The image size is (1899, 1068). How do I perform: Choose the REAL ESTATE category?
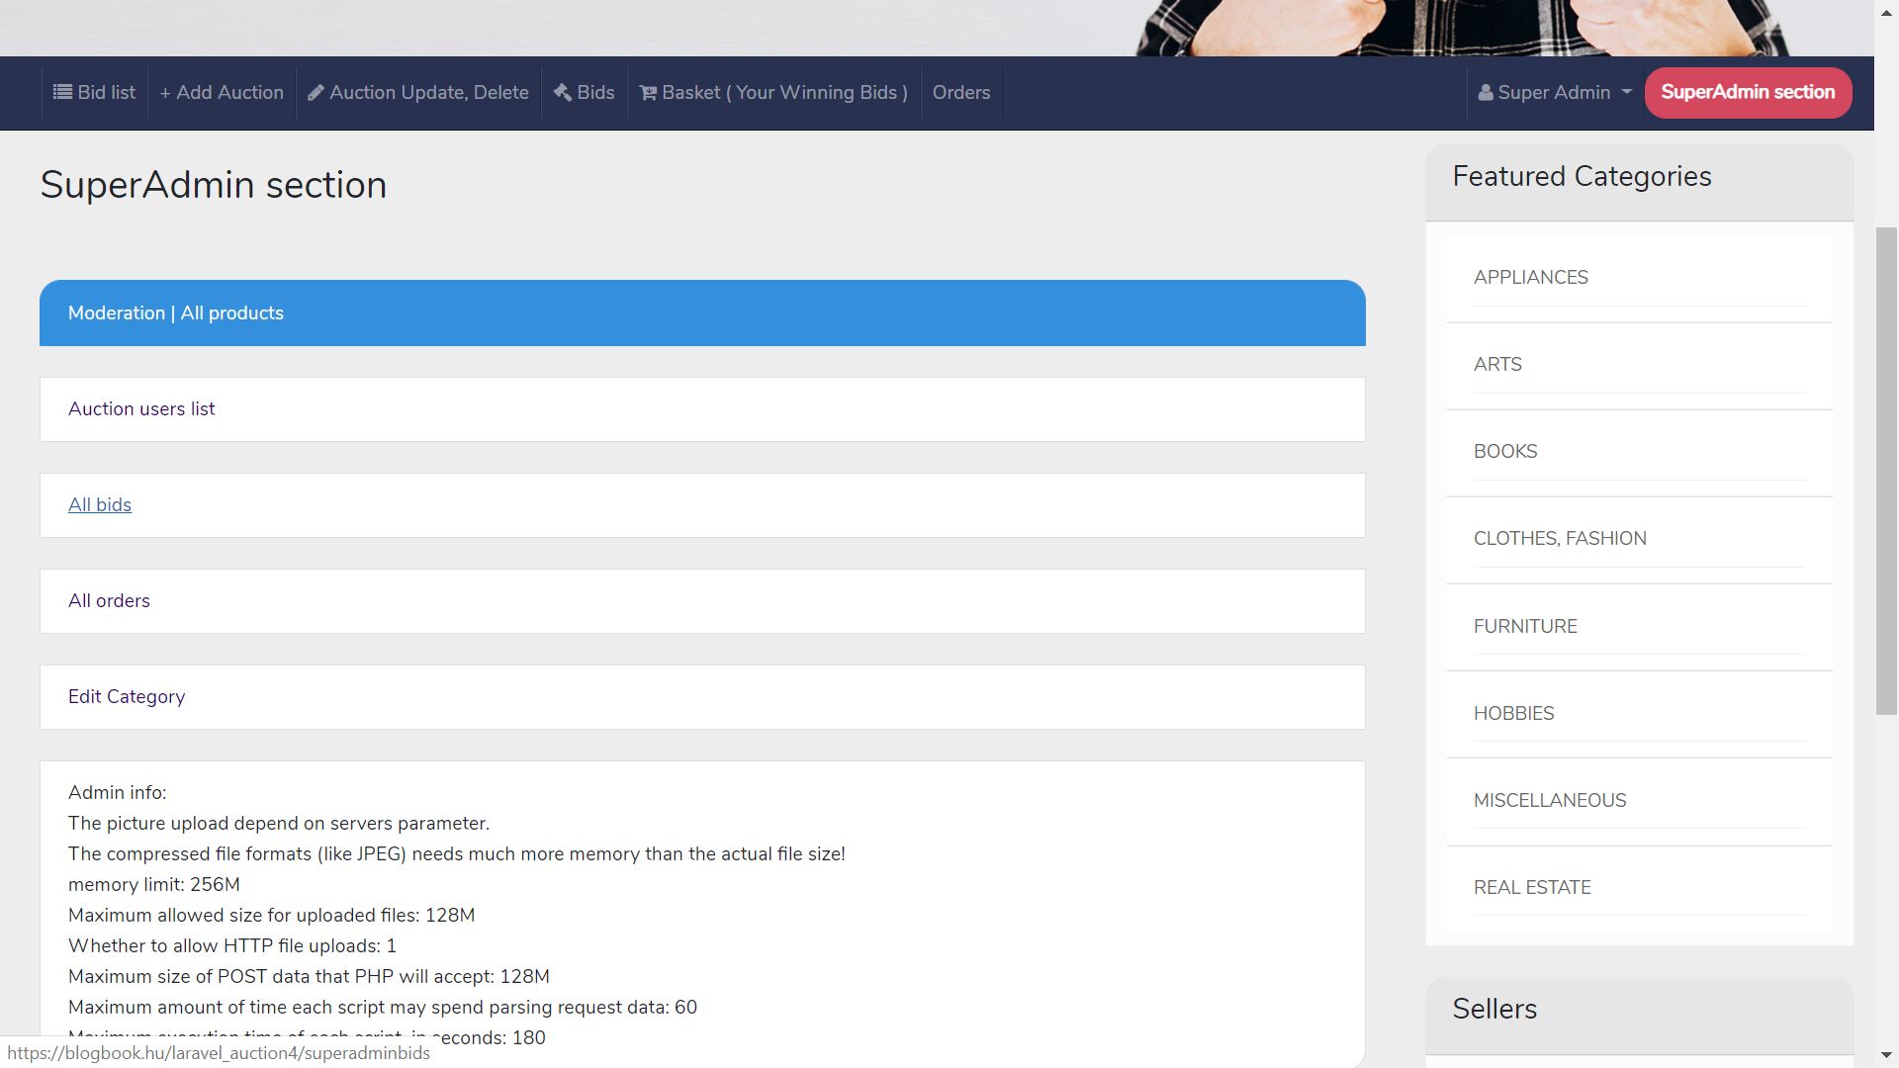[1531, 887]
